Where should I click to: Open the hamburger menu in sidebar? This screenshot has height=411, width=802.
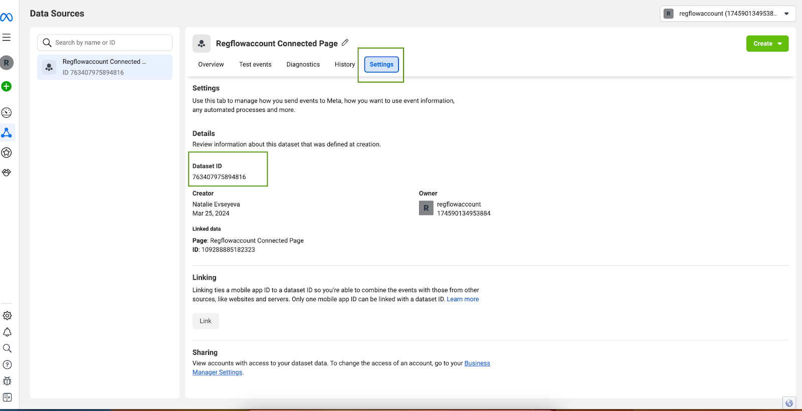click(x=7, y=38)
